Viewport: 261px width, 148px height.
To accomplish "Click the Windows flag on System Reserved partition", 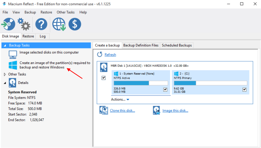I will [x=116, y=73].
